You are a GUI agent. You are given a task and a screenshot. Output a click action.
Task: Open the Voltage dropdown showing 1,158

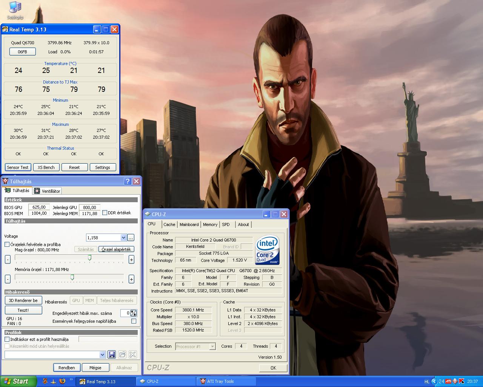pyautogui.click(x=123, y=238)
